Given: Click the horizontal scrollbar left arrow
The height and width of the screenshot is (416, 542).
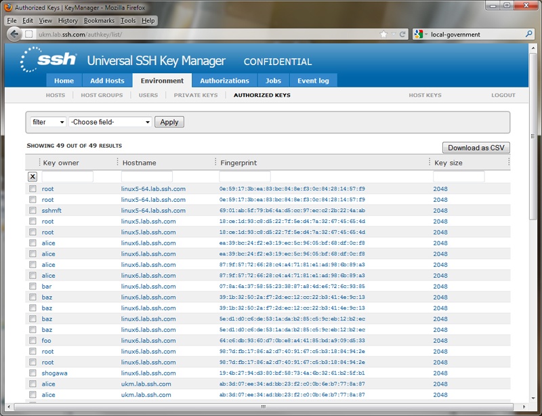Looking at the screenshot, I should coord(9,407).
